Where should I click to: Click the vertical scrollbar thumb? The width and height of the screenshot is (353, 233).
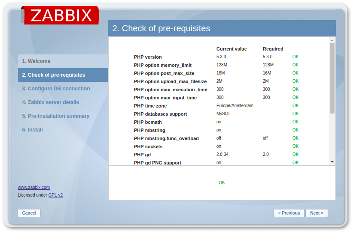[x=332, y=78]
